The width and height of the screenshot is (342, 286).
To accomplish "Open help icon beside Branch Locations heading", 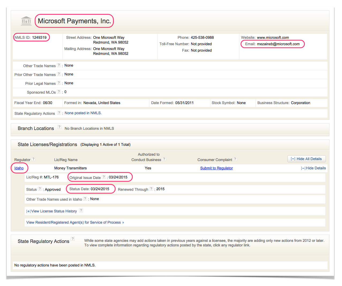I will 59,127.
